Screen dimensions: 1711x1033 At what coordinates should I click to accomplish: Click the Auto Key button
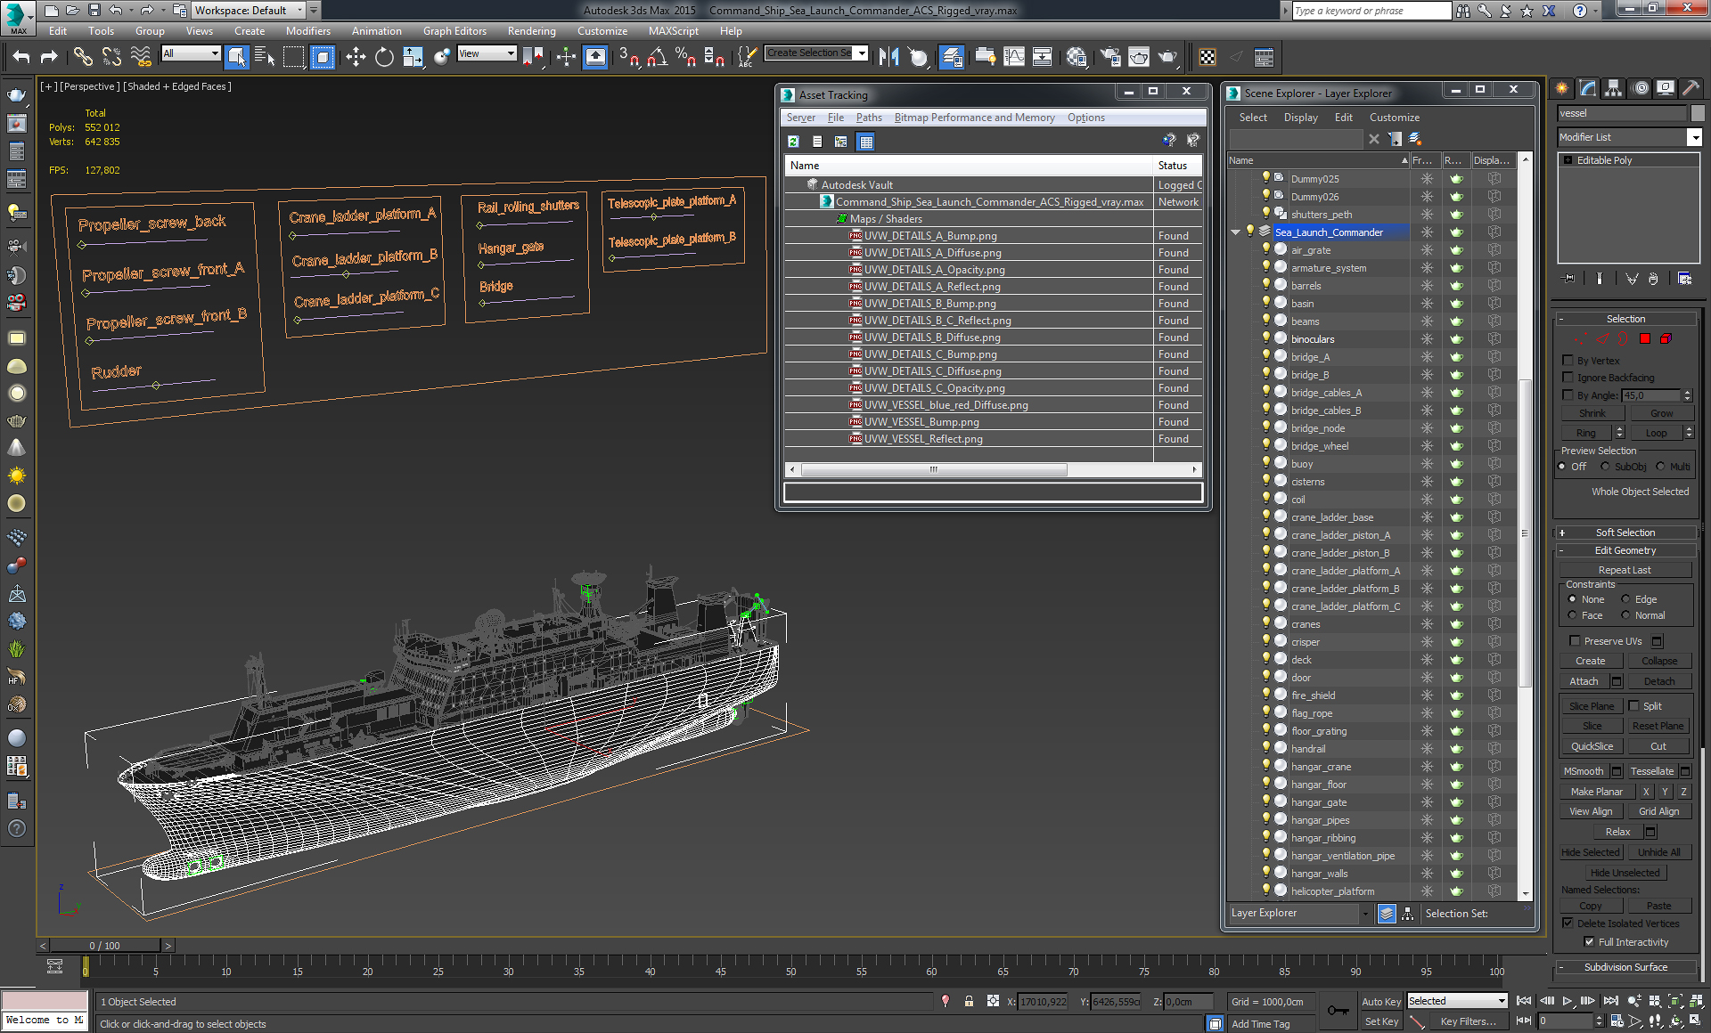(1380, 1002)
